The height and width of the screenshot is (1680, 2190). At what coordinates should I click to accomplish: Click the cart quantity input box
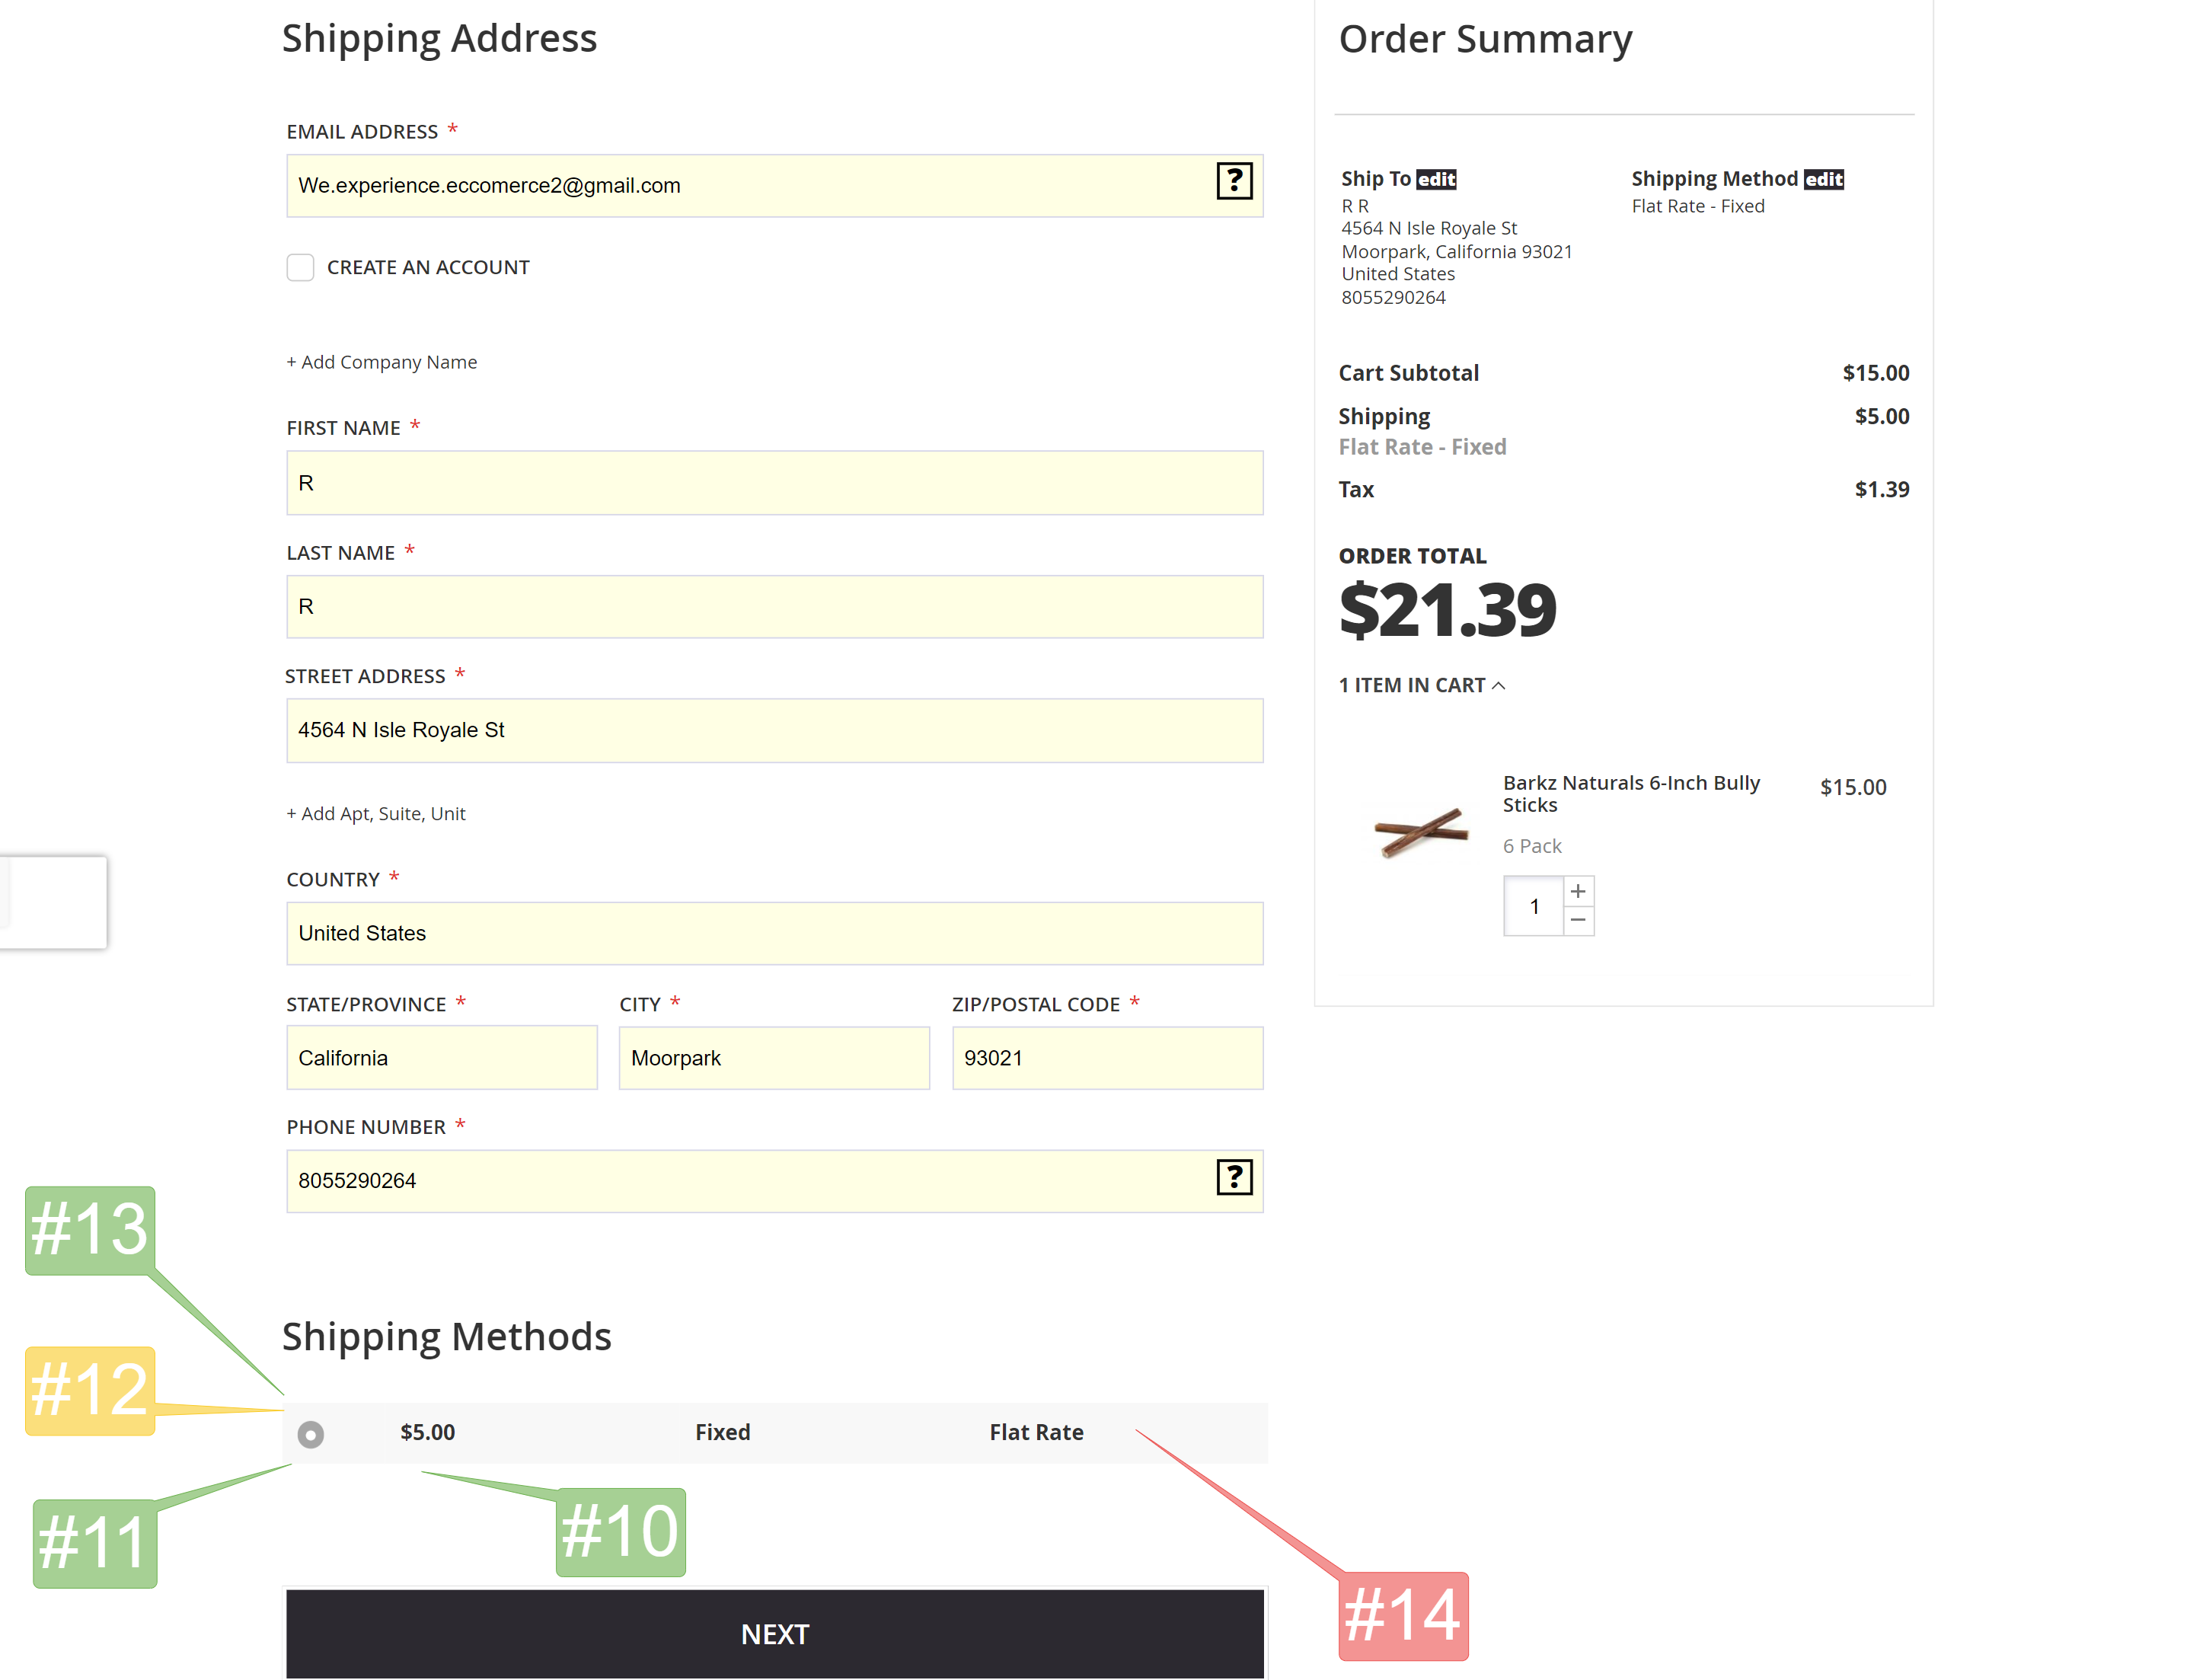1534,906
